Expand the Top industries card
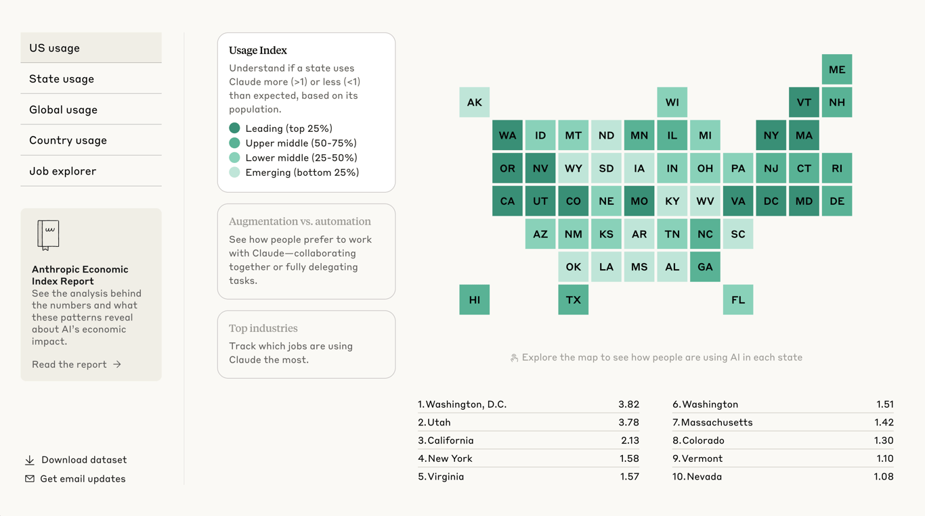The image size is (925, 516). (x=306, y=344)
